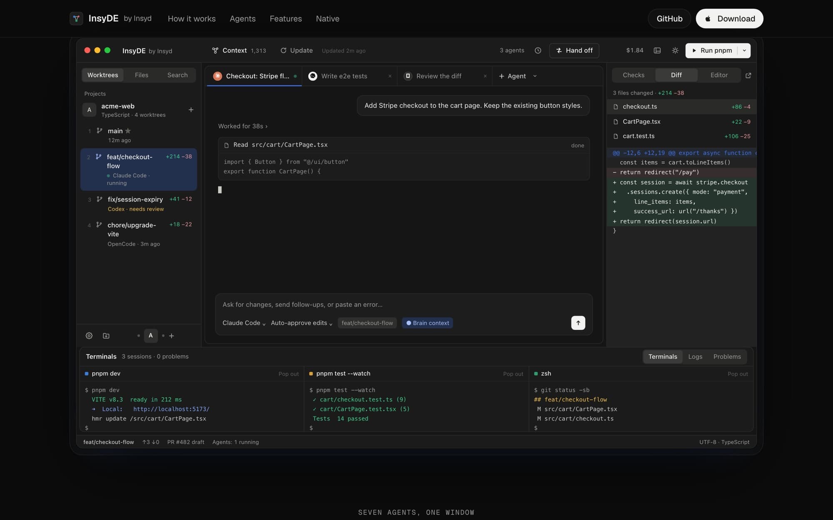
Task: Open the pop-out icon beside the Editor tab
Action: [748, 75]
